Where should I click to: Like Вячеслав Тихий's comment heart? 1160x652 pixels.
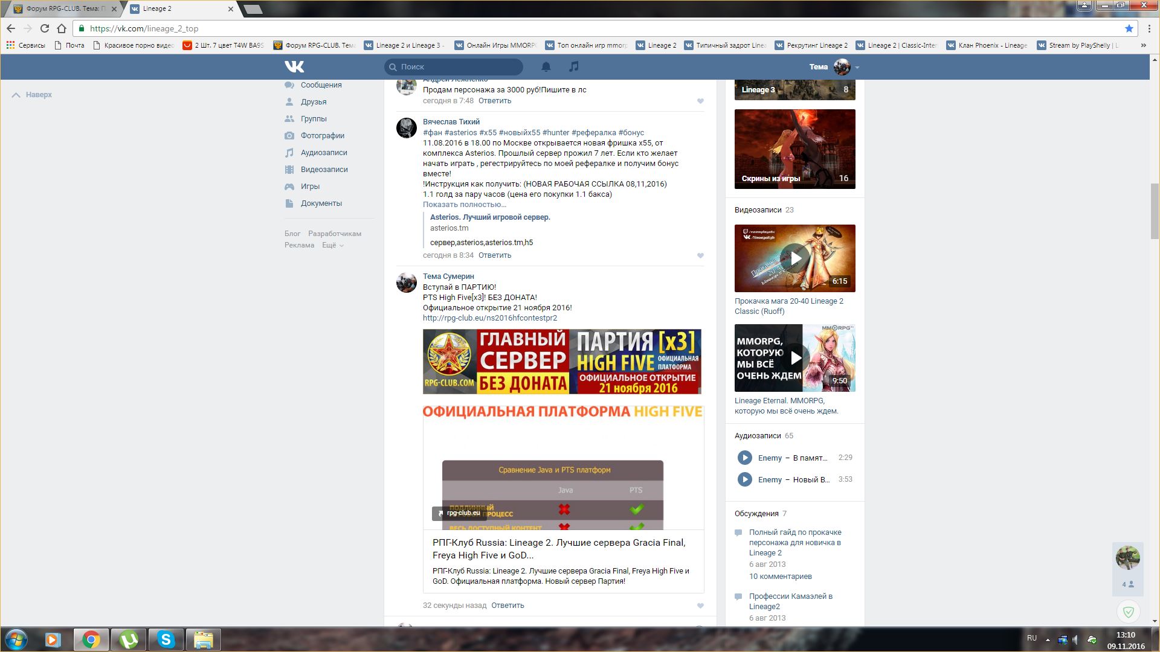click(700, 255)
